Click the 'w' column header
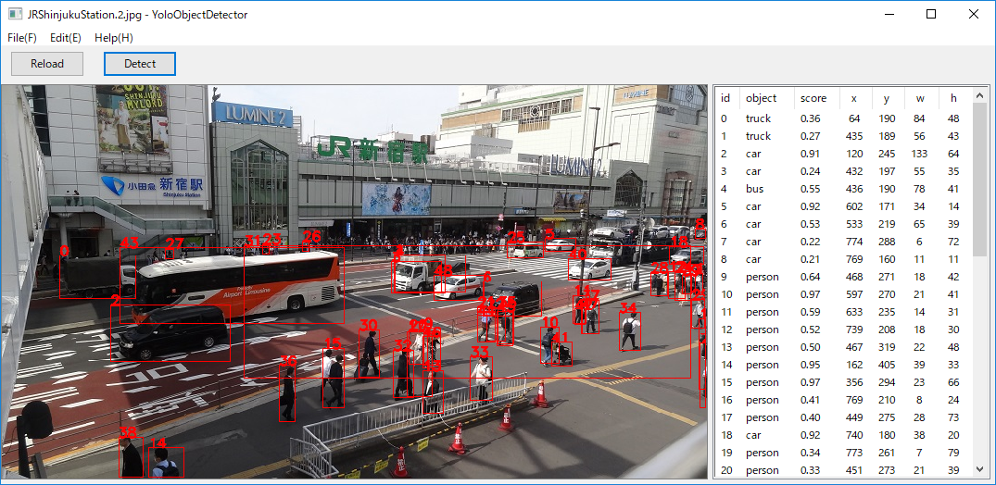This screenshot has width=996, height=485. (x=922, y=98)
